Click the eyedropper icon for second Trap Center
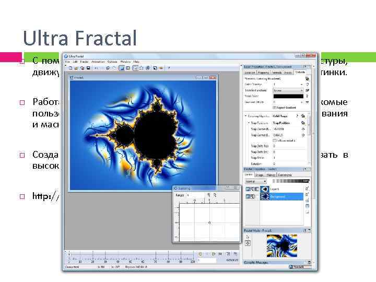This screenshot has height=282, width=376. 303,135
